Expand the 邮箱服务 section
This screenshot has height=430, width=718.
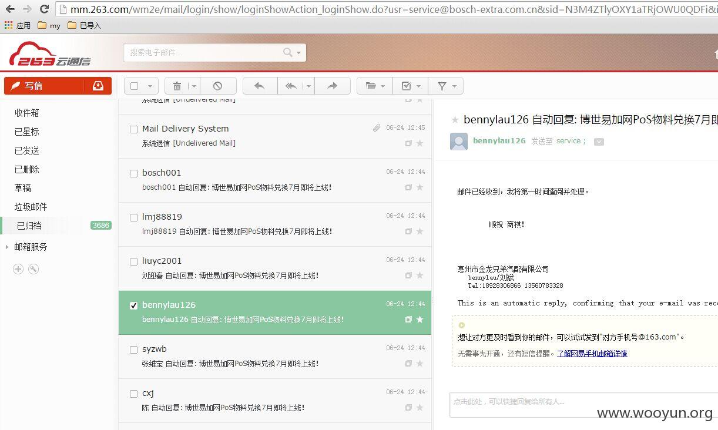click(7, 247)
